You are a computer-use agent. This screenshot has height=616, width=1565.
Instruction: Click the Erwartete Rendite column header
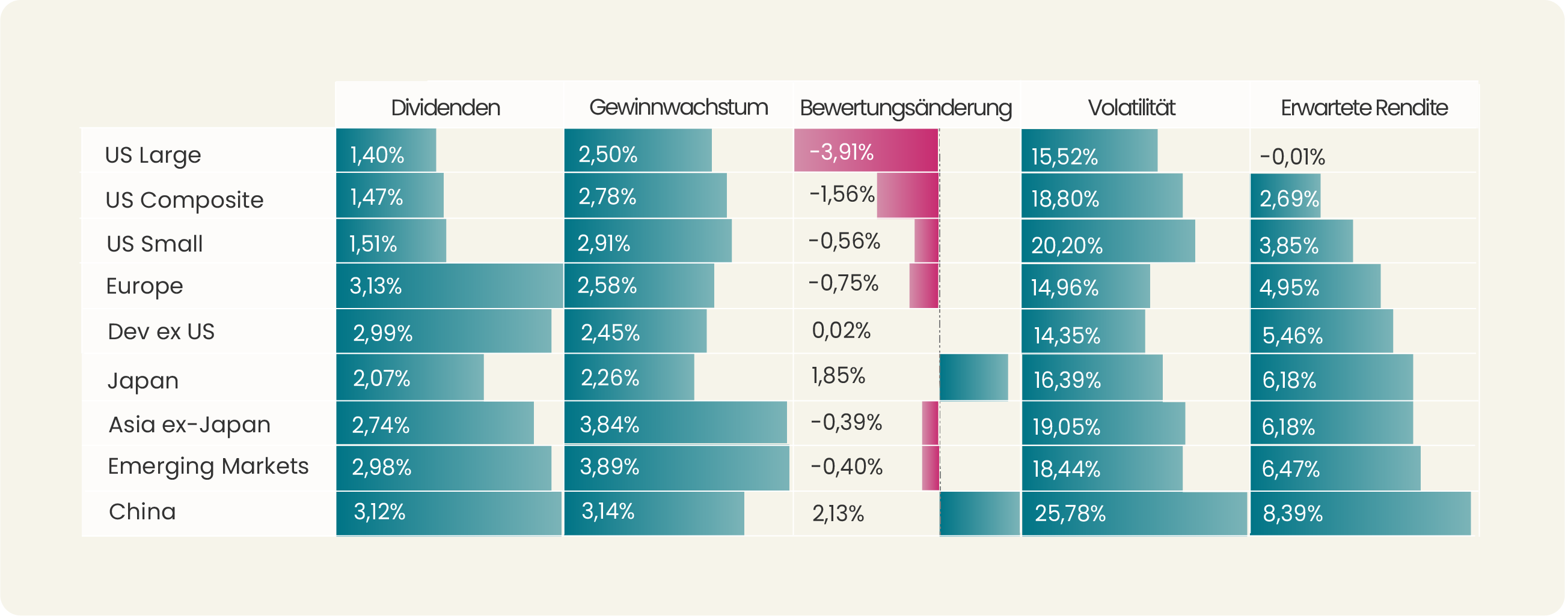(1364, 107)
